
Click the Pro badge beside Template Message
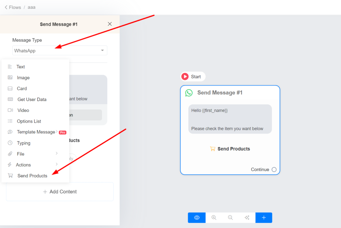63,132
